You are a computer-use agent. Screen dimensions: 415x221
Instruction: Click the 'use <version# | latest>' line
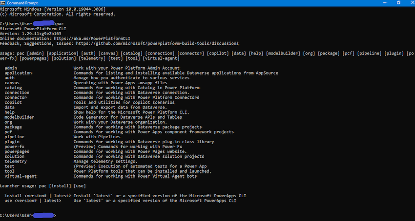point(121,201)
